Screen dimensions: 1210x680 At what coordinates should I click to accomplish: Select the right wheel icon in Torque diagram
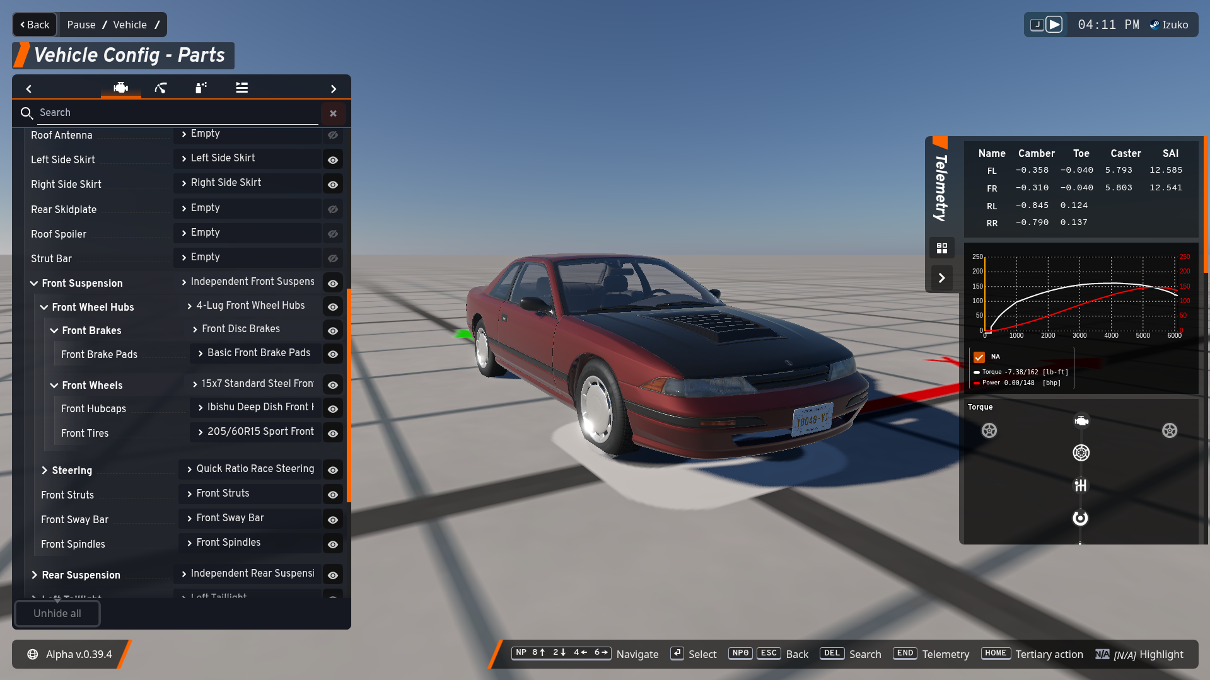coord(1170,430)
